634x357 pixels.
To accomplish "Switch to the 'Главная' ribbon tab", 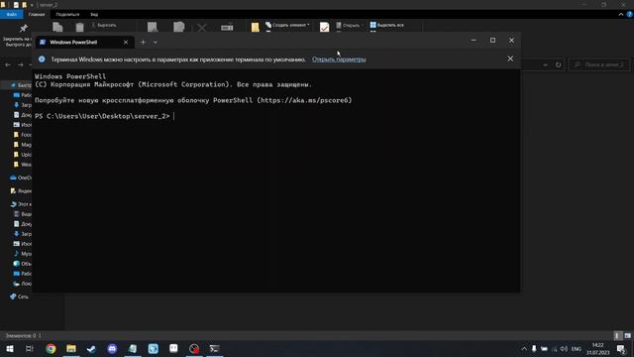I will click(x=37, y=14).
